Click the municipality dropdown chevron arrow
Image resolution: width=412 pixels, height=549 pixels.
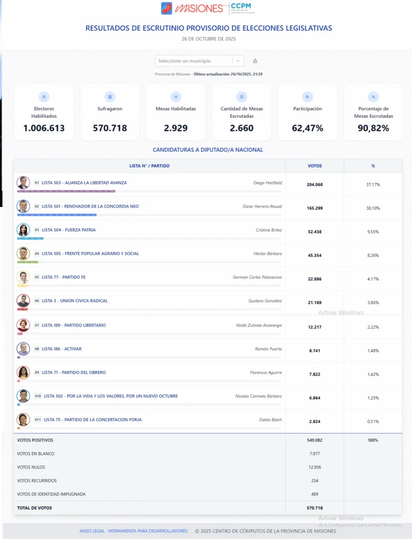click(x=238, y=61)
